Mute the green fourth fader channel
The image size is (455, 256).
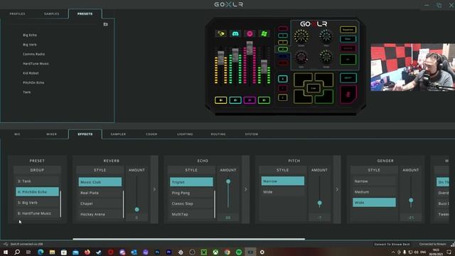(264, 100)
